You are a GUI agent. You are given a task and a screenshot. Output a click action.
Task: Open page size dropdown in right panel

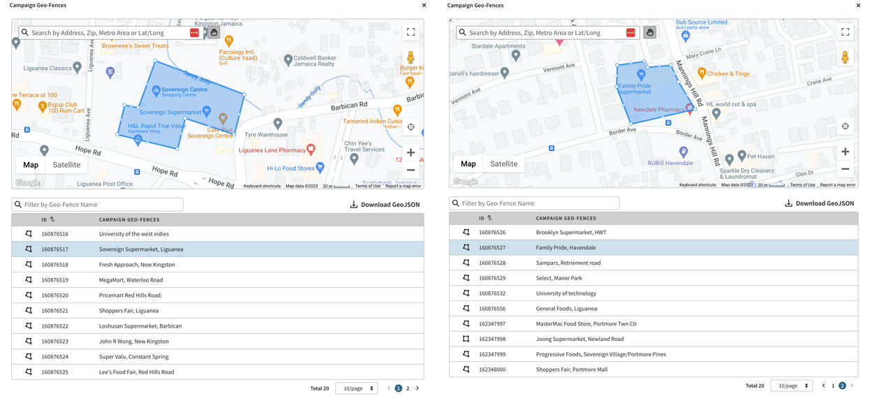click(792, 386)
